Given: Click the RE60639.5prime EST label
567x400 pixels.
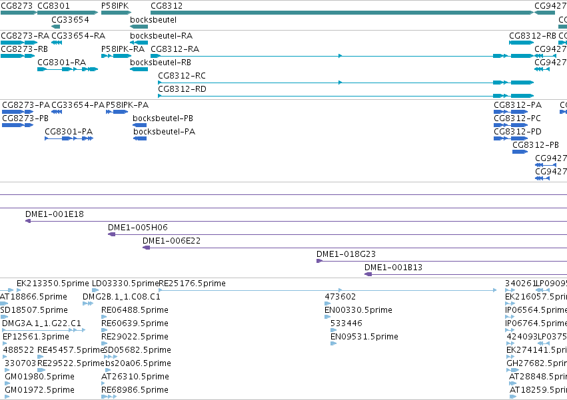Looking at the screenshot, I should [135, 323].
